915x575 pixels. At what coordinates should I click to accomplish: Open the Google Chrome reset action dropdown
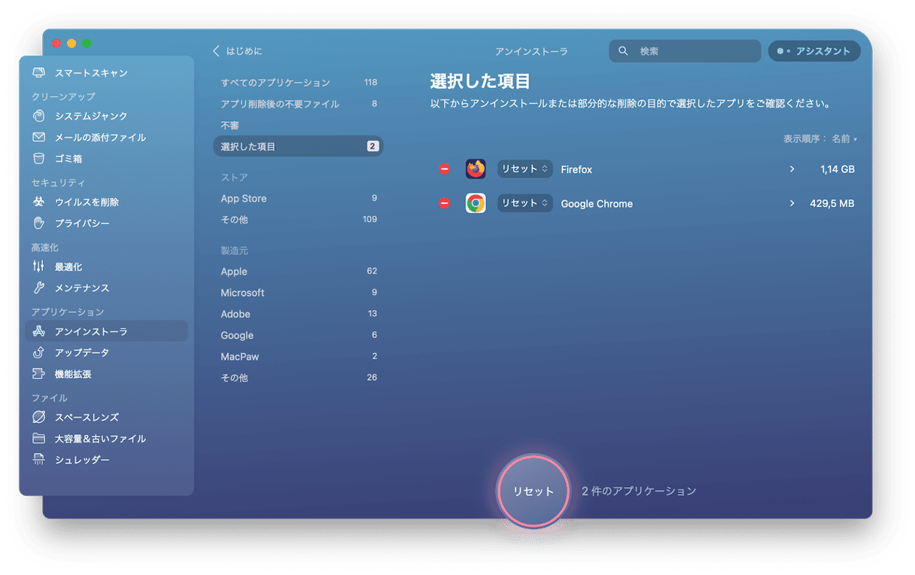pos(524,203)
